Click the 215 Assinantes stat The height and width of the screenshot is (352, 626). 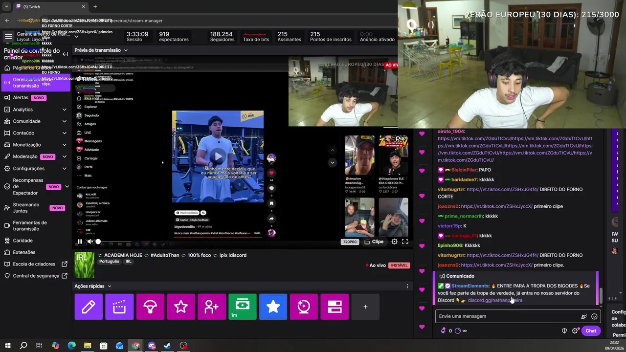point(289,37)
